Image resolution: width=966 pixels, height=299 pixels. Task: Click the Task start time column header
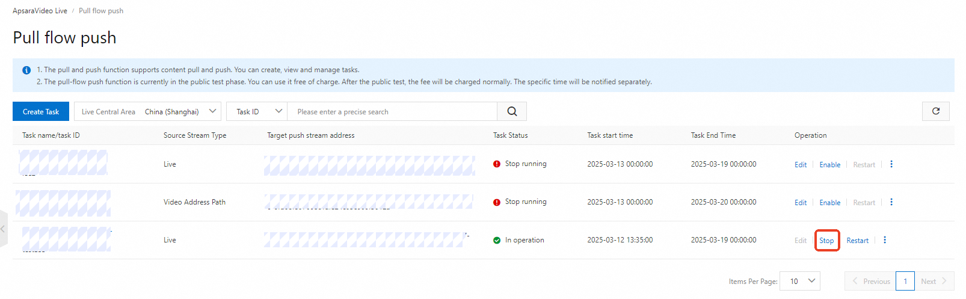(610, 135)
